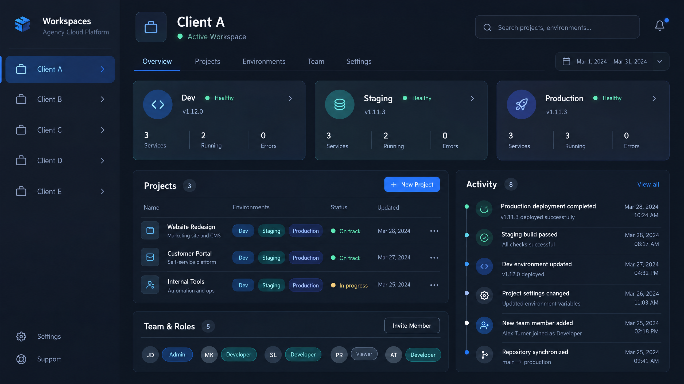The image size is (684, 384).
Task: Click Production tag on Internal Tools row
Action: [x=306, y=285]
